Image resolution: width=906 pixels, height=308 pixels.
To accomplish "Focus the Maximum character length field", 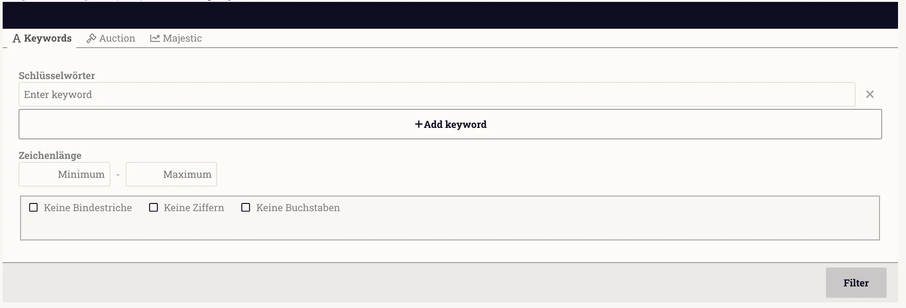I will tap(171, 174).
